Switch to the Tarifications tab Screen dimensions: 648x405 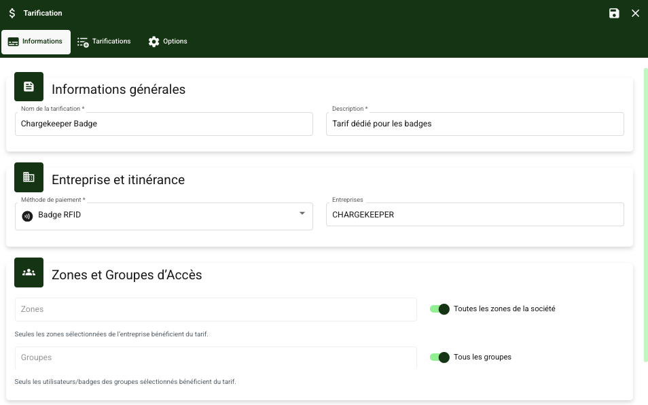pyautogui.click(x=104, y=41)
